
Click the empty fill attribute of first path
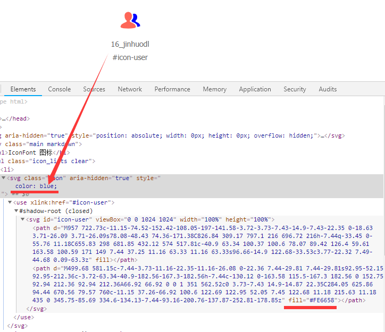tap(102, 260)
